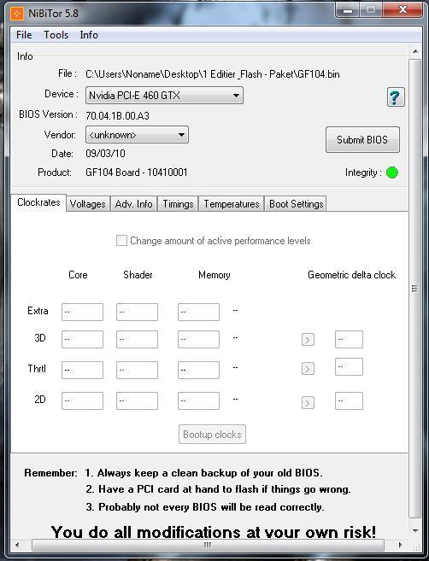Minimize the NiBiTor 5.8 window

[347, 11]
